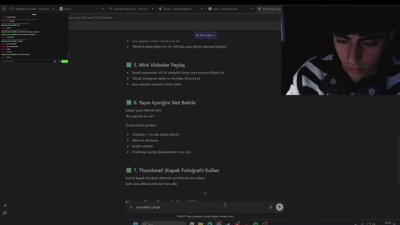Close the second Speedtest tab
This screenshot has width=400, height=225.
pyautogui.click(x=152, y=9)
